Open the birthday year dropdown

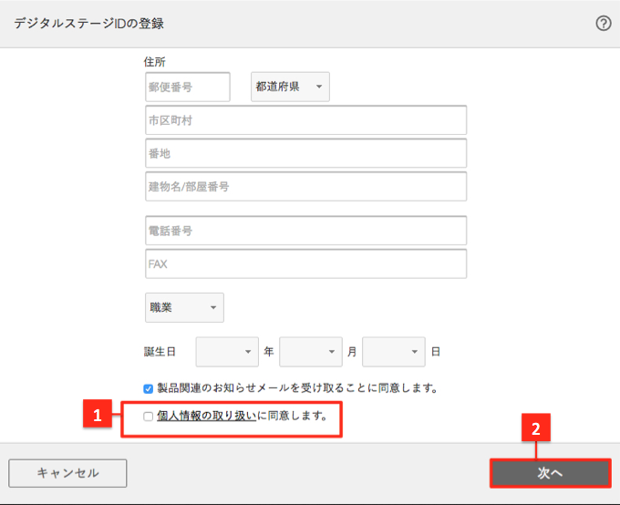(x=227, y=352)
